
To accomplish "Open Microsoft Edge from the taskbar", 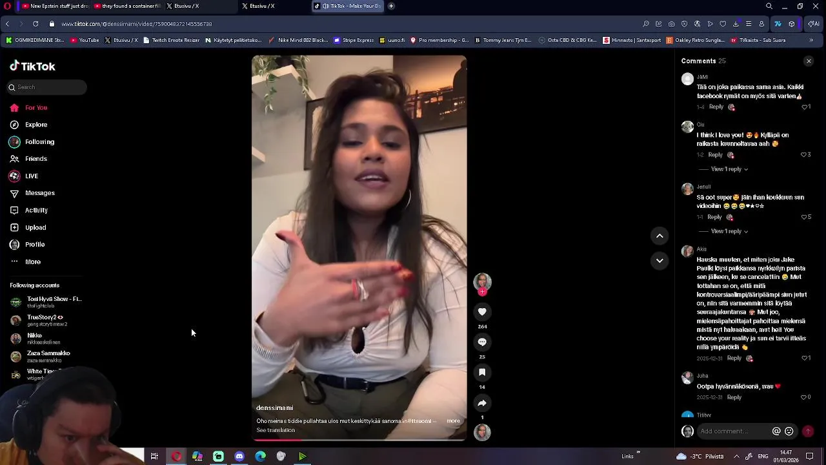I will (260, 457).
